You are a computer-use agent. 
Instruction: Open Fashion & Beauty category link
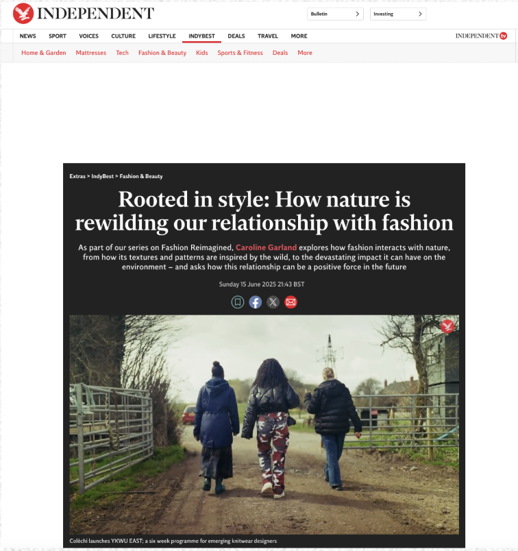click(162, 53)
